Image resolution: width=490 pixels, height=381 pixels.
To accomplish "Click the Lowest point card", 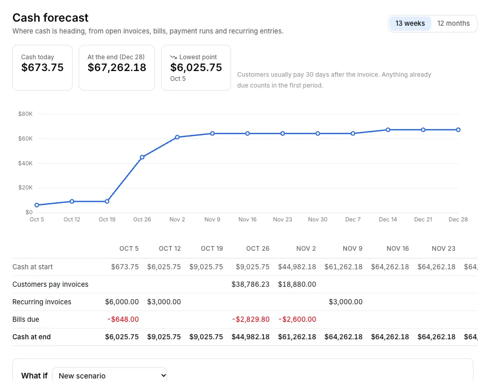I will pyautogui.click(x=196, y=67).
